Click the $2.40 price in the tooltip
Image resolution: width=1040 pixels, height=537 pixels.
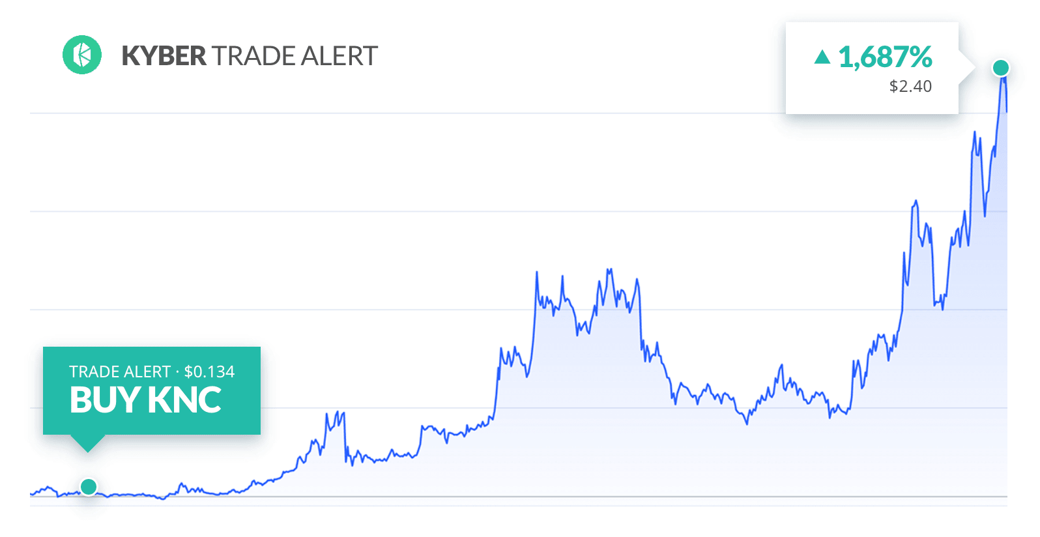[x=910, y=86]
